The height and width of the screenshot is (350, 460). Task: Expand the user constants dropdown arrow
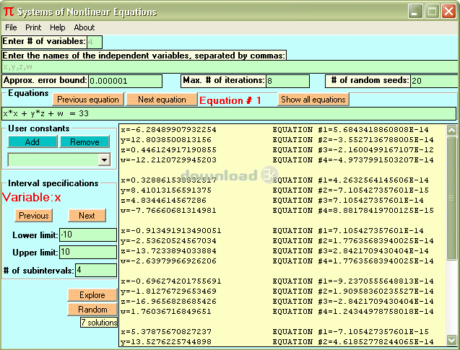[104, 160]
